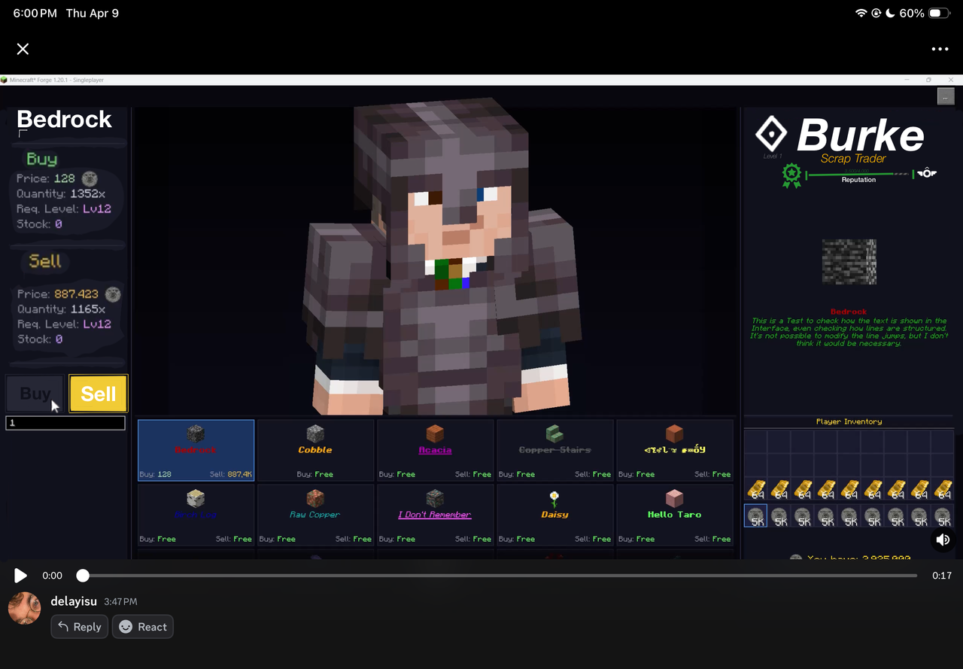Click the green test description paragraph
Image resolution: width=963 pixels, height=669 pixels.
click(849, 332)
